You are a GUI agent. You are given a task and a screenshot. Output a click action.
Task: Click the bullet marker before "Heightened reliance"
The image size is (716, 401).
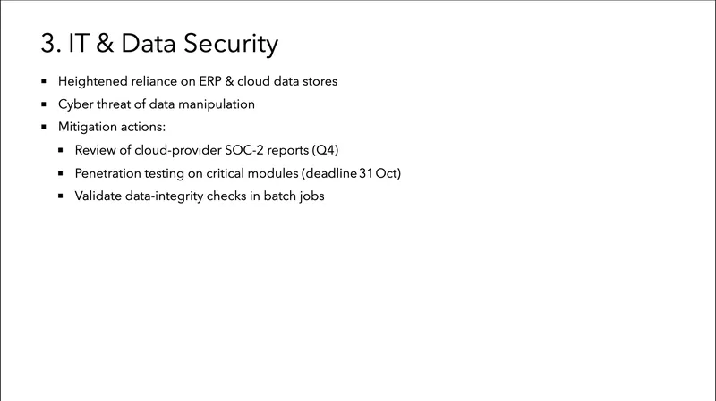pos(42,80)
